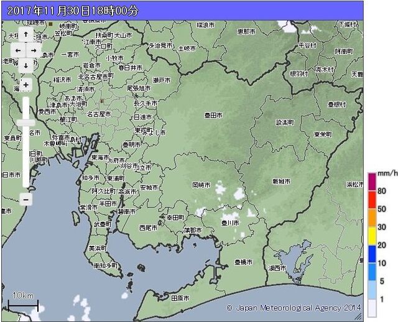
Task: Click the zoom slider handle
Action: click(x=25, y=123)
